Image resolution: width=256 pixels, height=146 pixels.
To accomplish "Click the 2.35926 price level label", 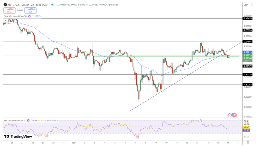I will [248, 30].
